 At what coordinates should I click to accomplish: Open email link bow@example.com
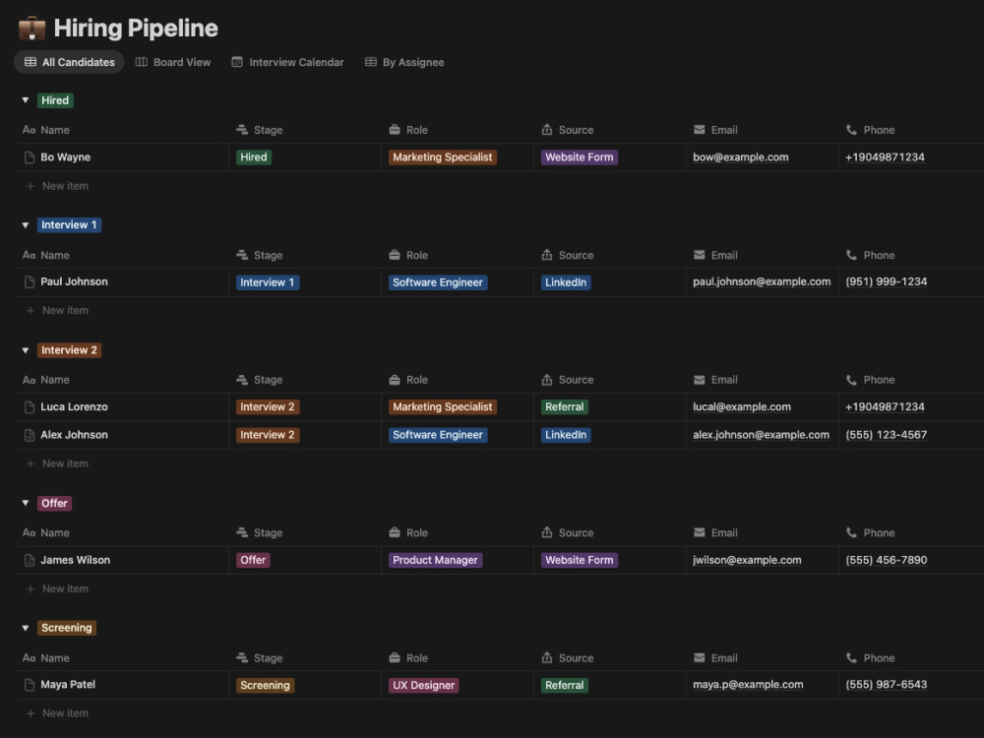(x=741, y=157)
